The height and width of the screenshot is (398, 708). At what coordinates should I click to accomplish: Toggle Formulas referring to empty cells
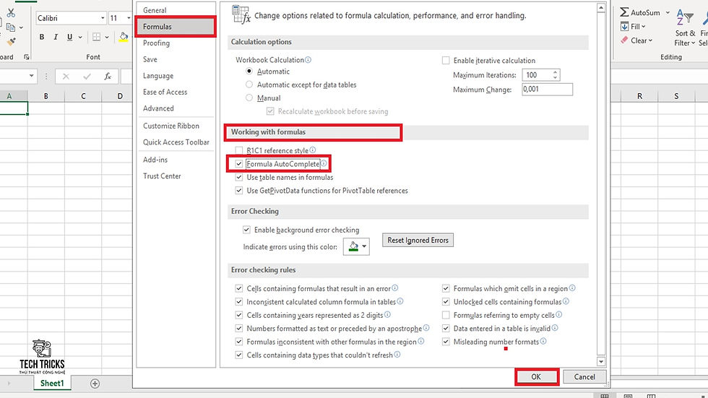tap(446, 315)
